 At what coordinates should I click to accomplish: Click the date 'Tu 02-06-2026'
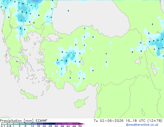click(x=109, y=121)
